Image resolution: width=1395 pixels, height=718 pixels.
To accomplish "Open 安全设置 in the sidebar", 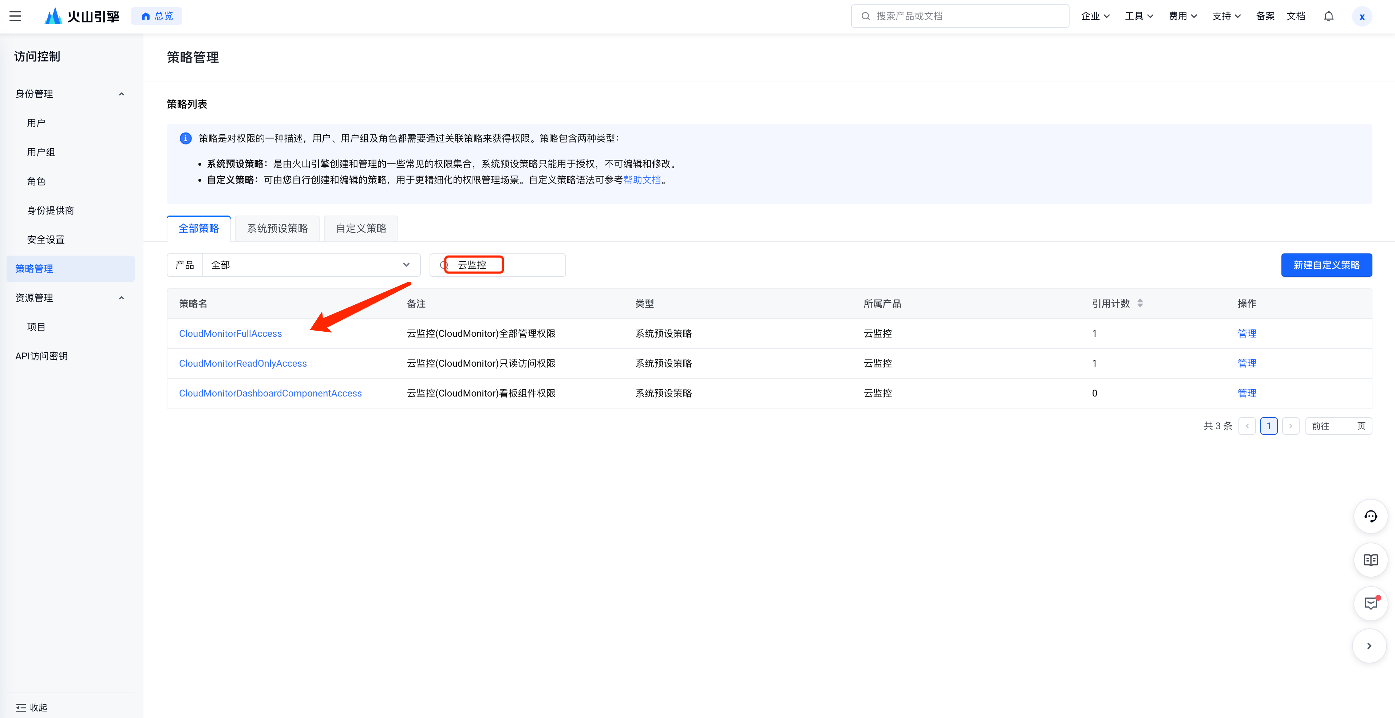I will coord(46,239).
